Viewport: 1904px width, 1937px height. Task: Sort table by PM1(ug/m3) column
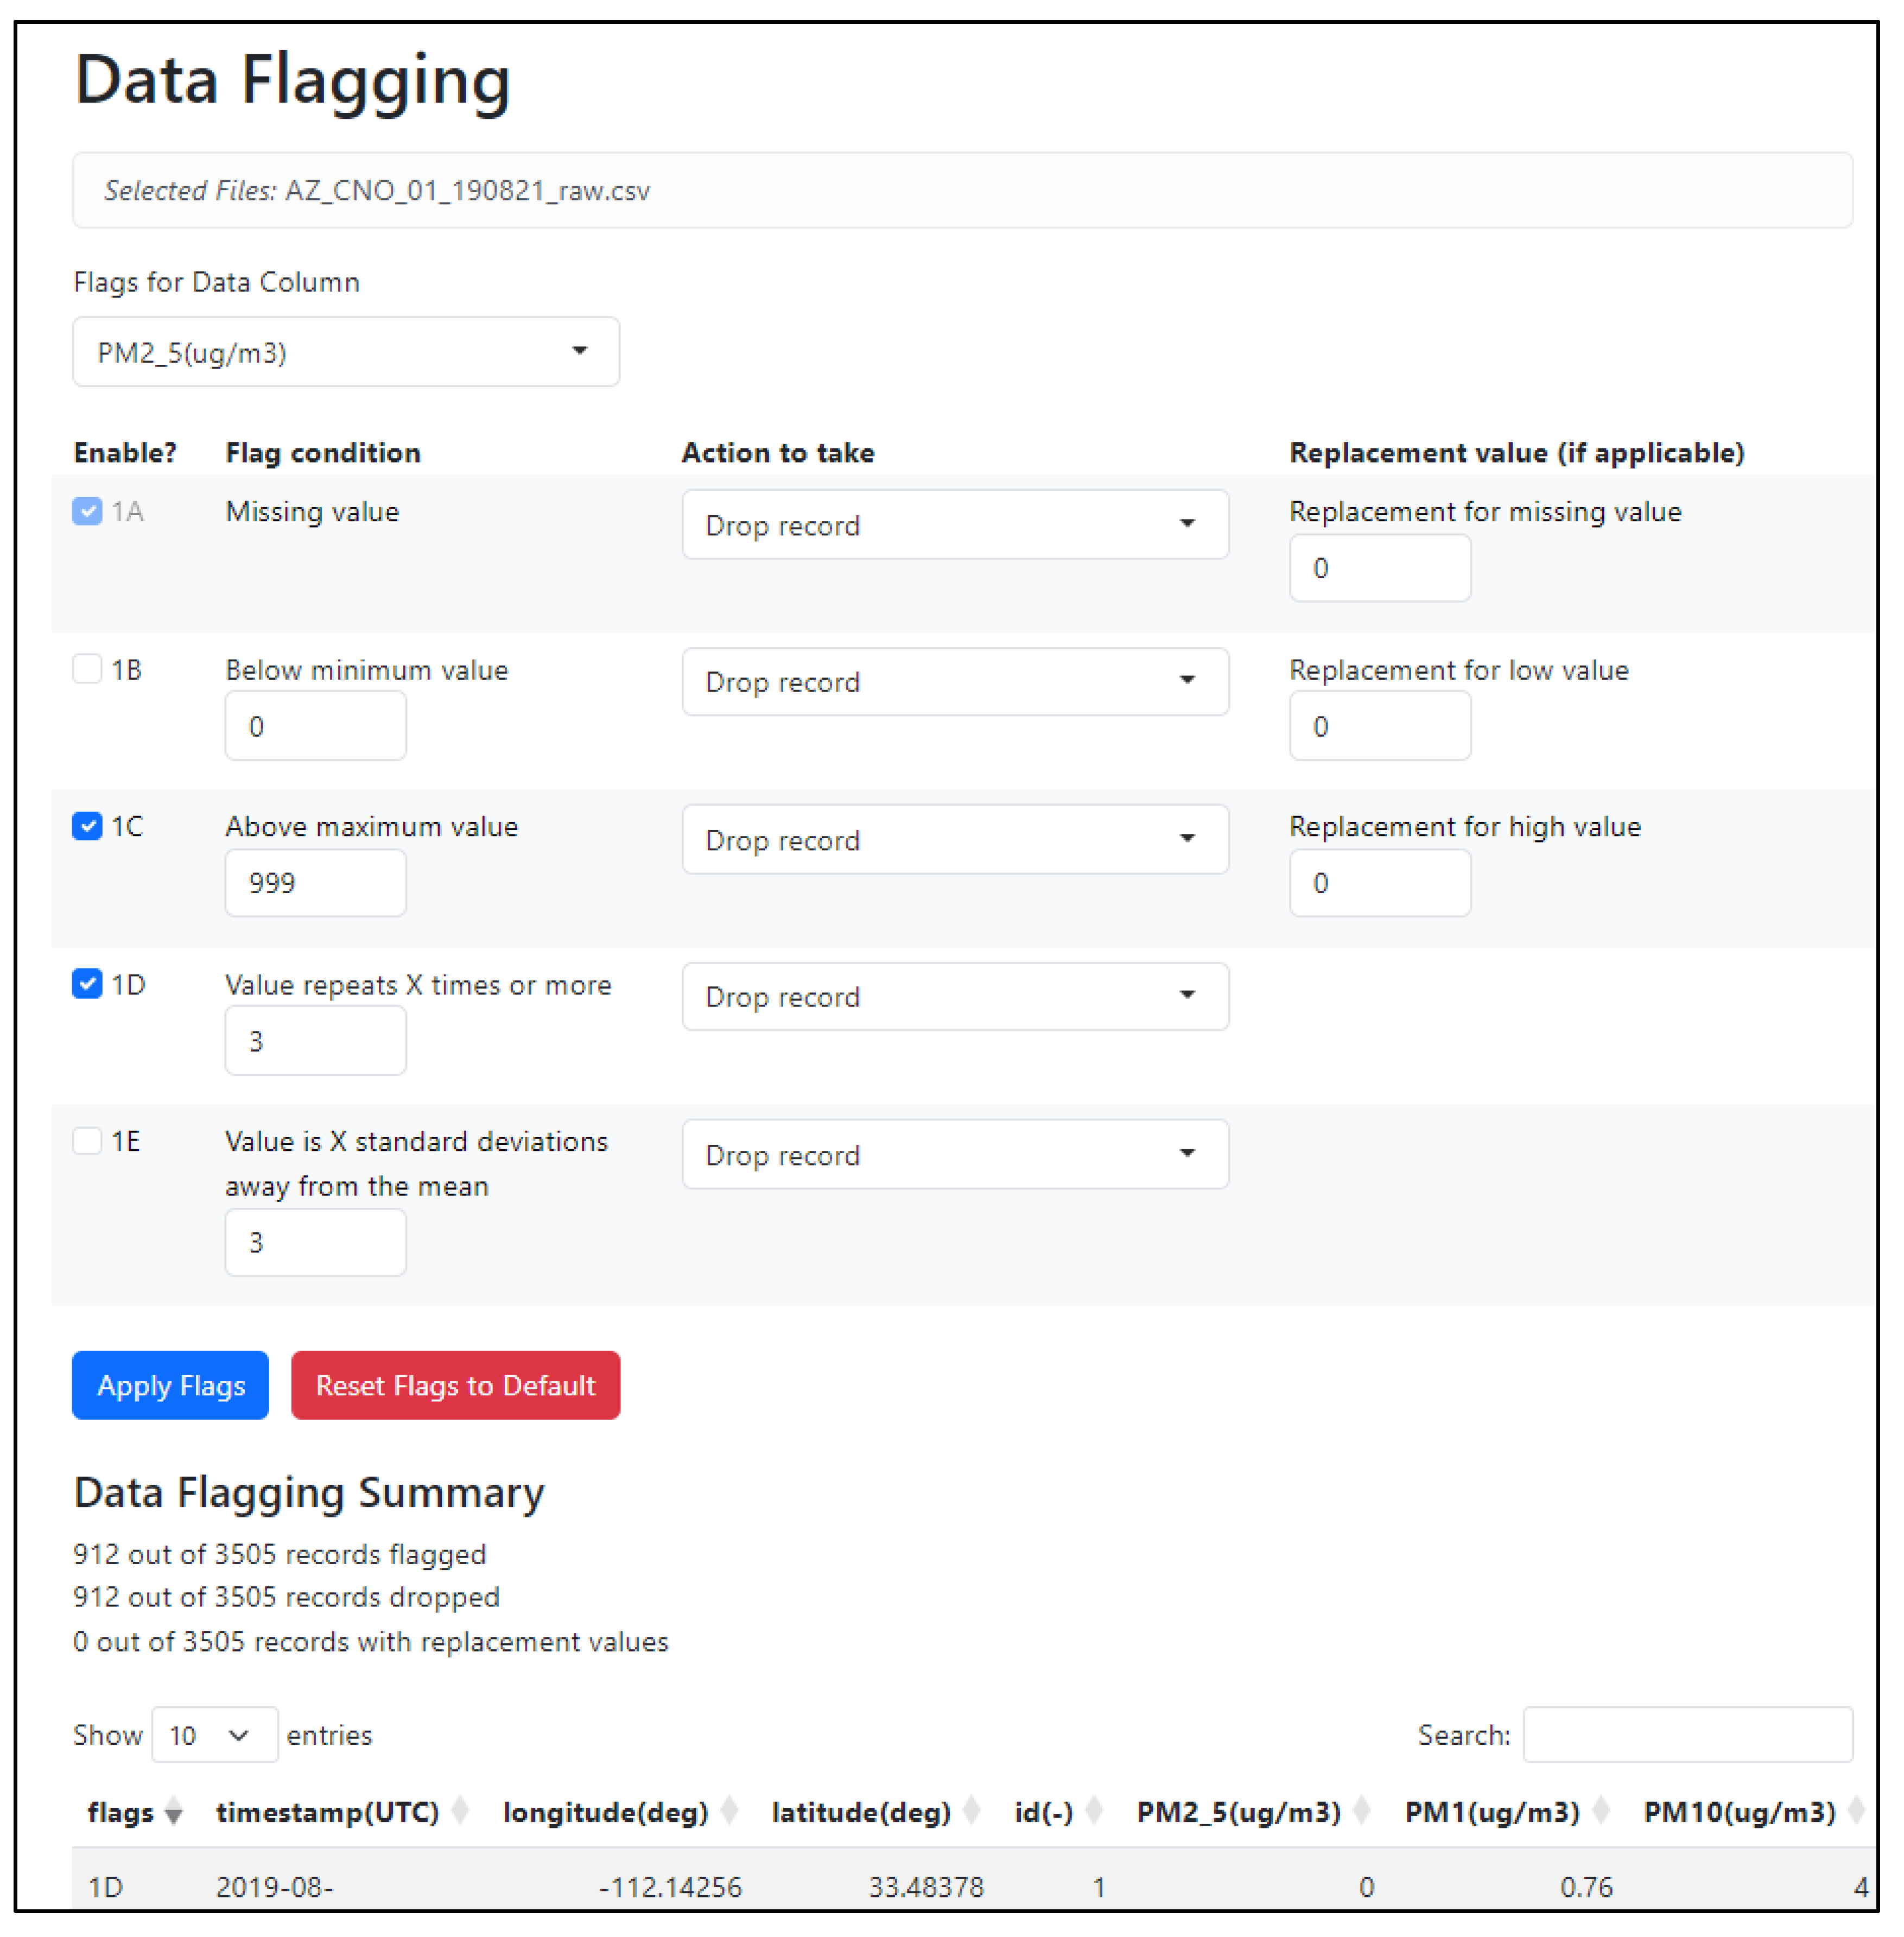point(1491,1812)
